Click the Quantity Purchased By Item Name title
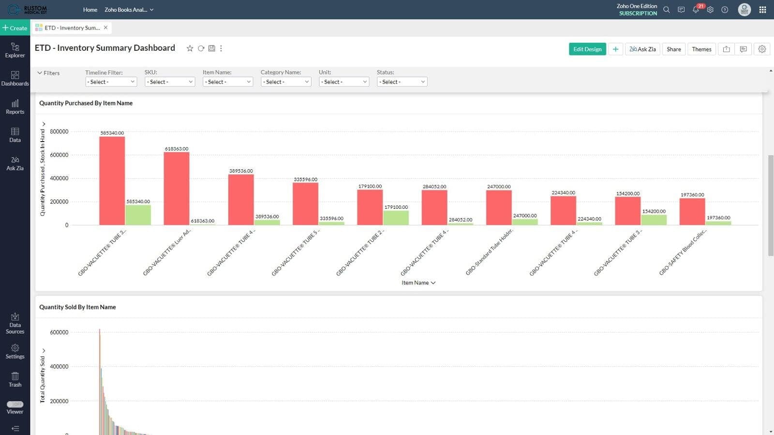 (86, 103)
